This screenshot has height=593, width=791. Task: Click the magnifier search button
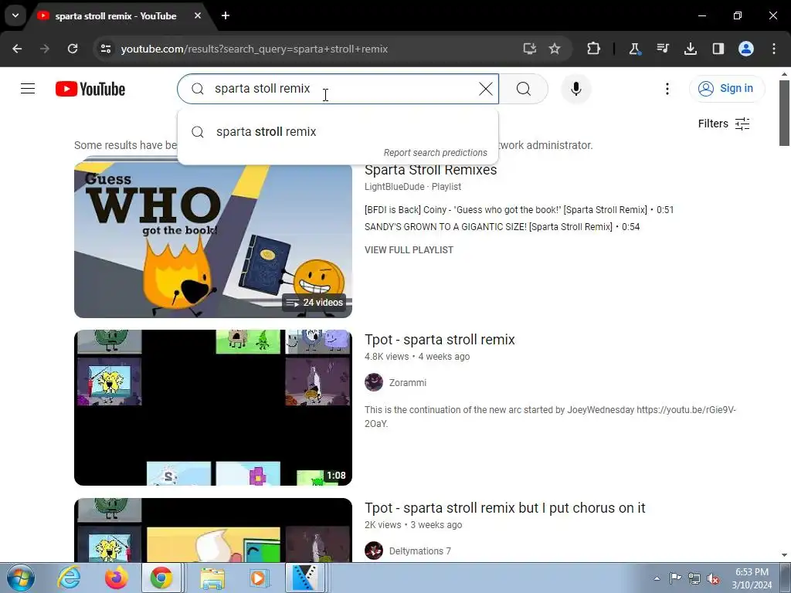(524, 89)
